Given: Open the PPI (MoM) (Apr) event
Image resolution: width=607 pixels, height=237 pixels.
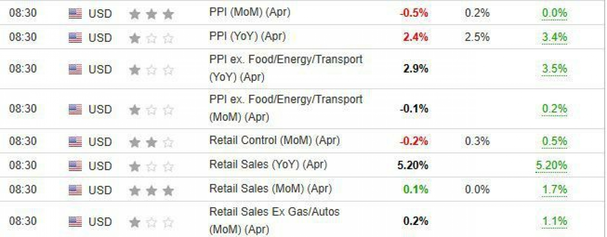Looking at the screenshot, I should [250, 12].
